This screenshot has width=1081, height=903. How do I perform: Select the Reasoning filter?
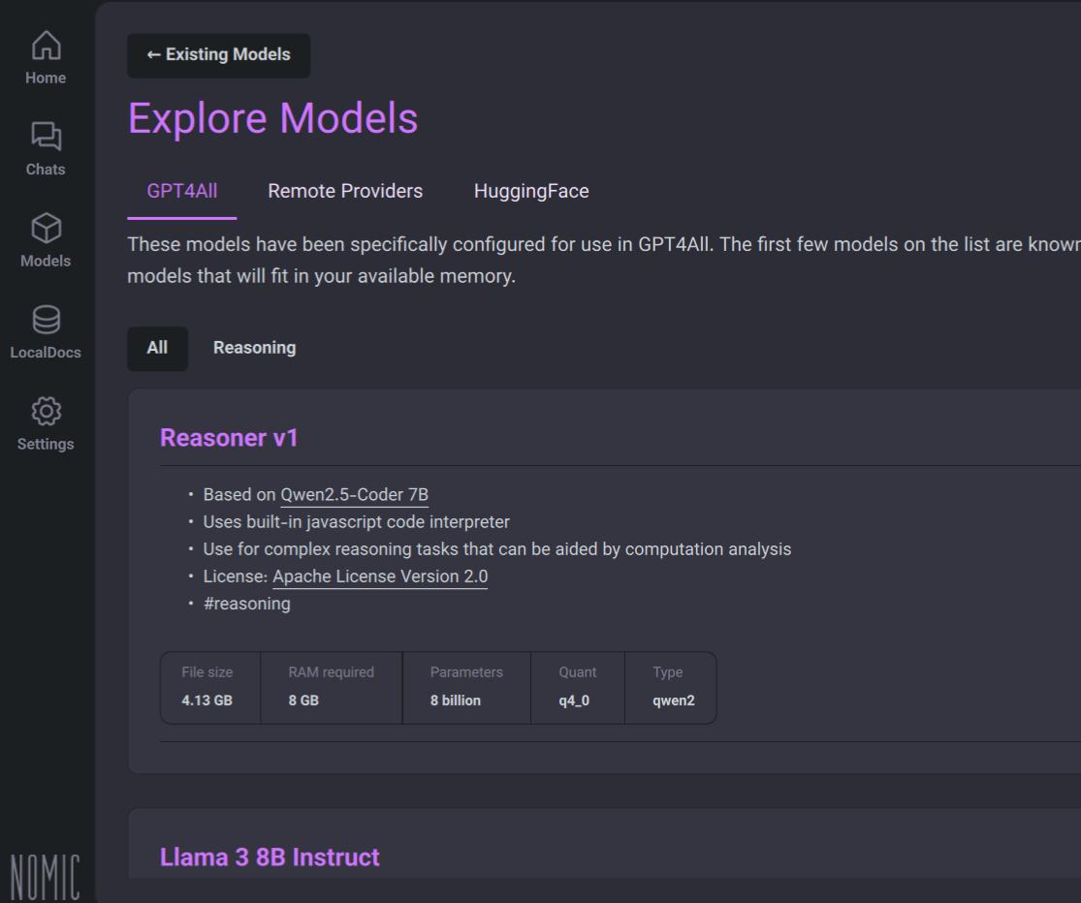(254, 348)
